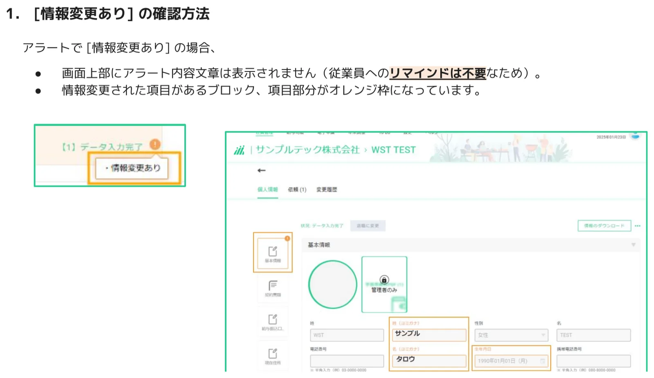Click the green logo next to サンプルテック株式会社
654x378 pixels.
click(239, 150)
